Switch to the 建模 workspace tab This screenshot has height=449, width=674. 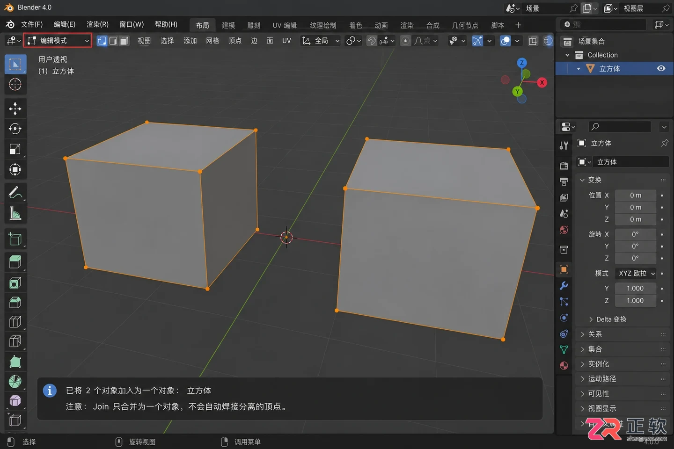[x=228, y=25]
